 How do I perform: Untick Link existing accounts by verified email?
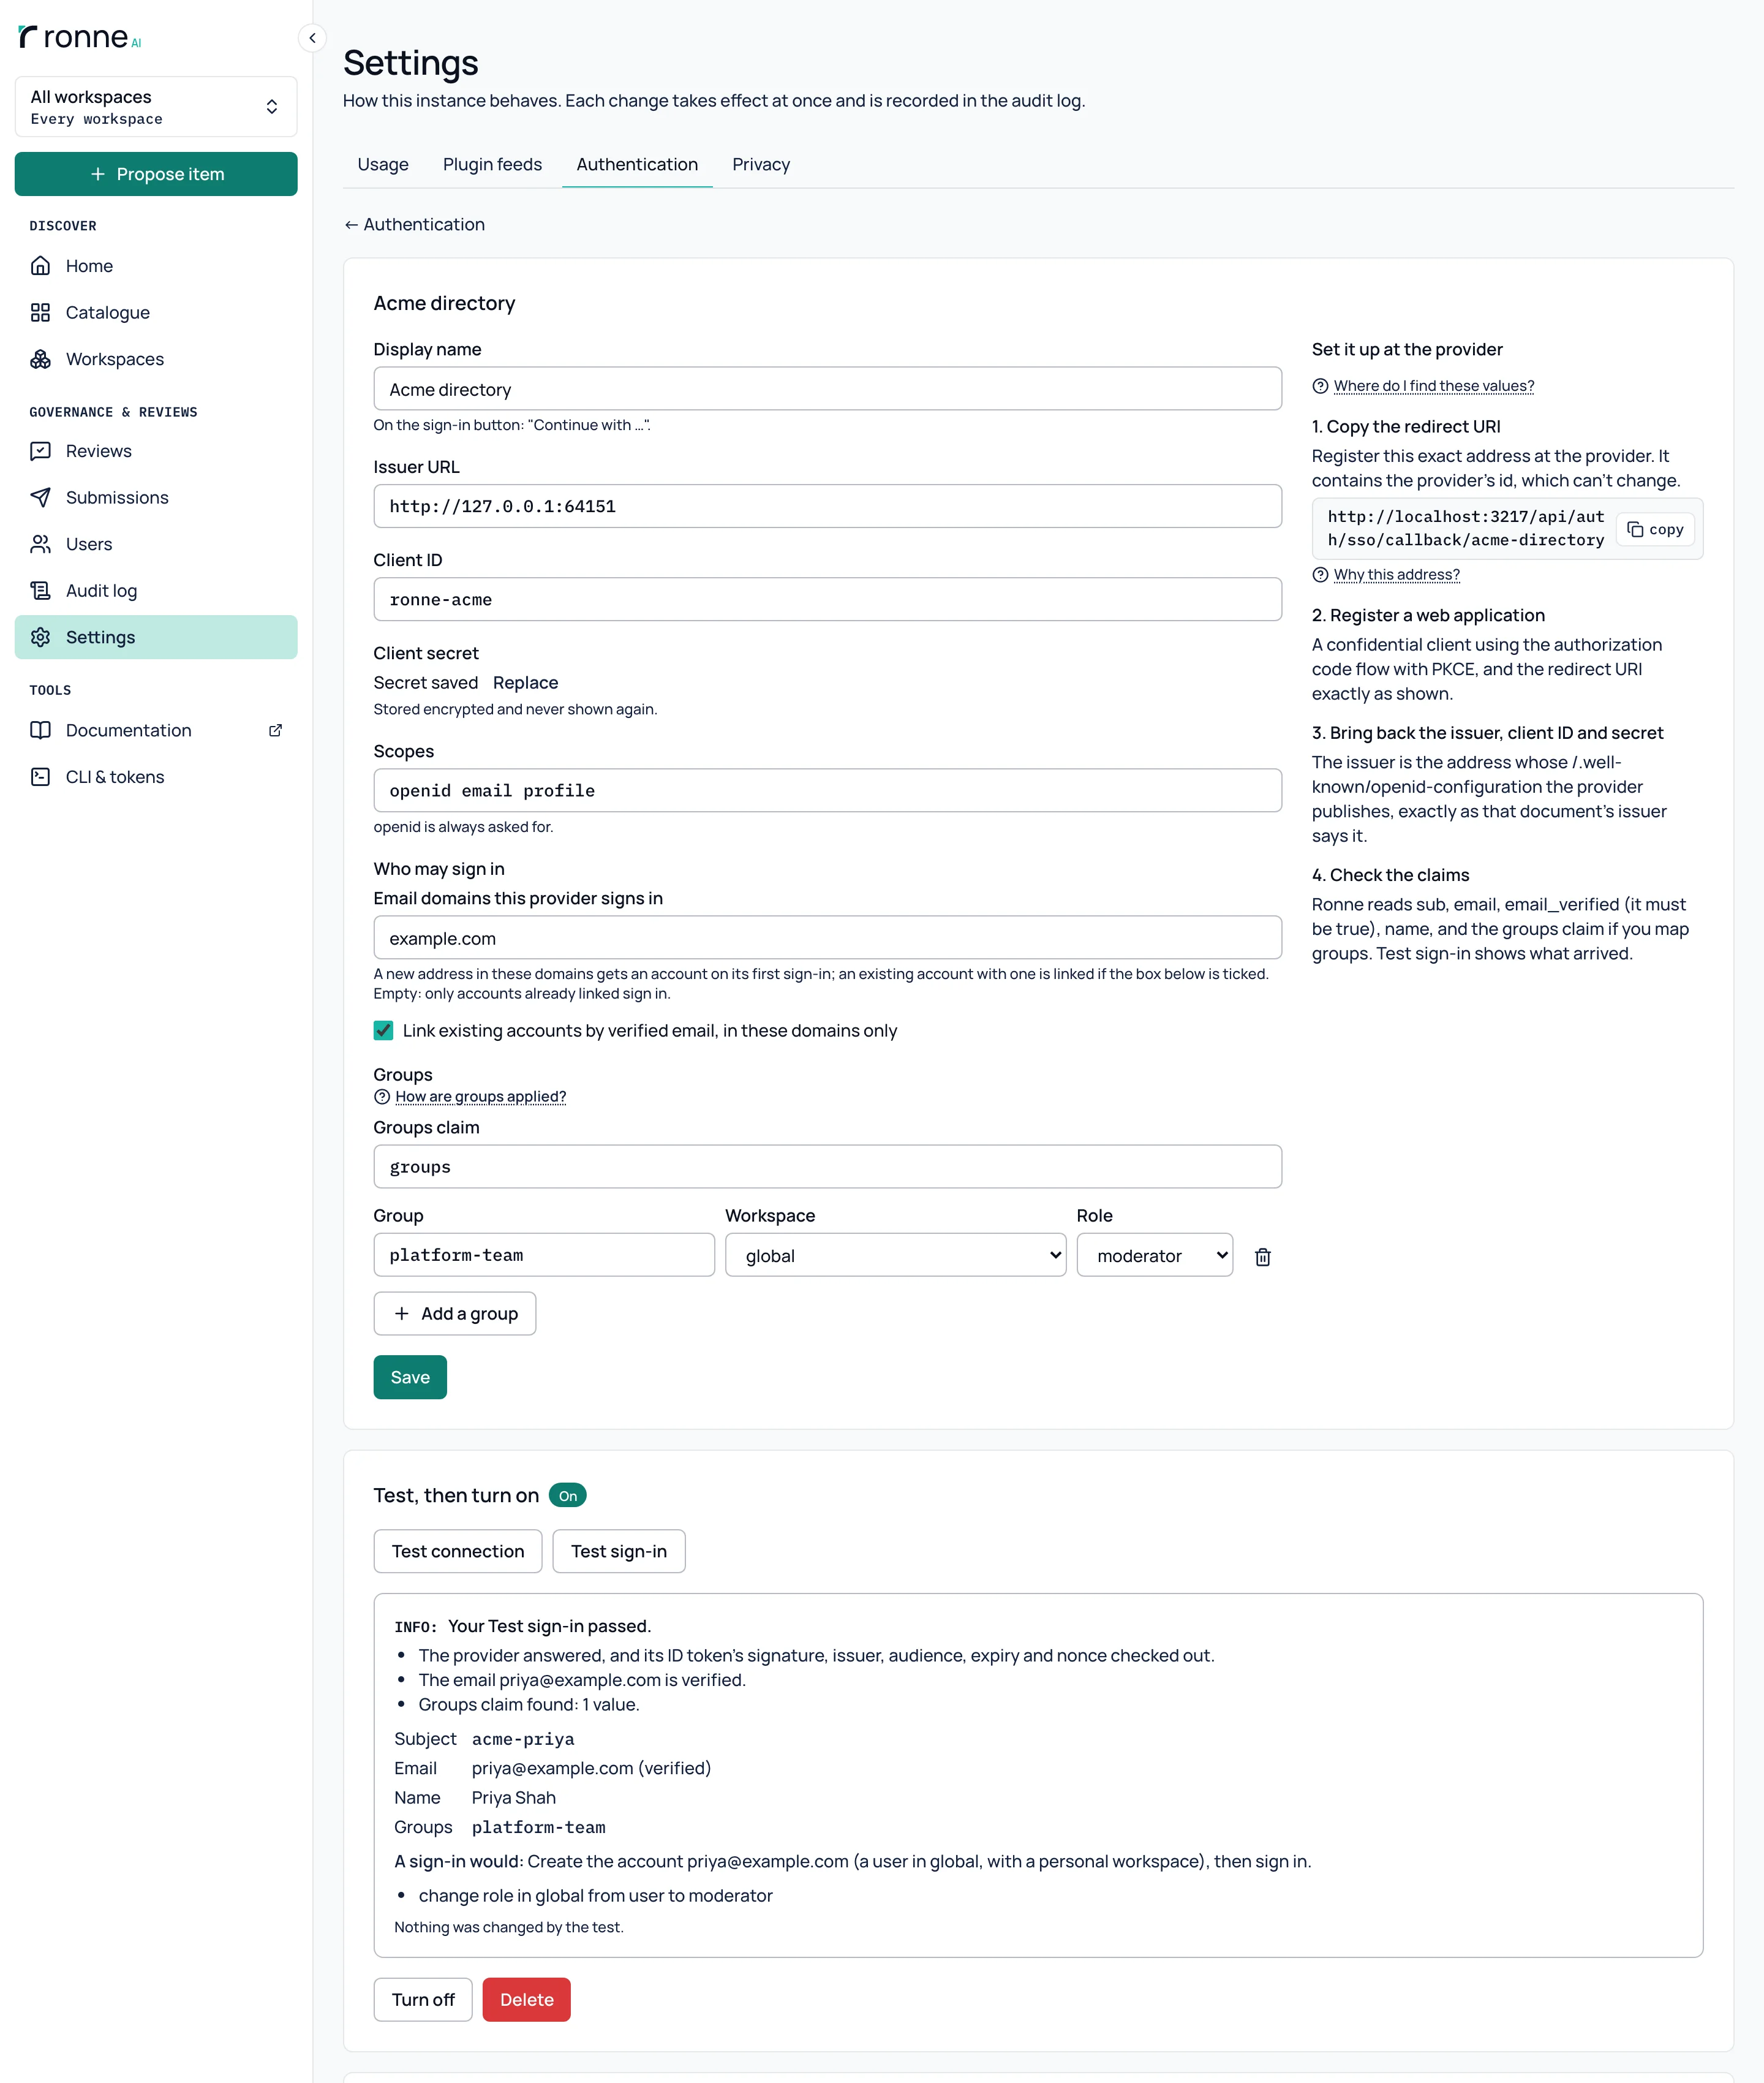(383, 1030)
